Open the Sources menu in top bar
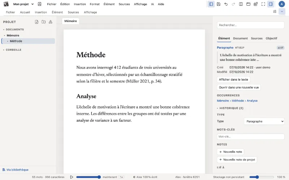The image size is (289, 180). [x=124, y=4]
